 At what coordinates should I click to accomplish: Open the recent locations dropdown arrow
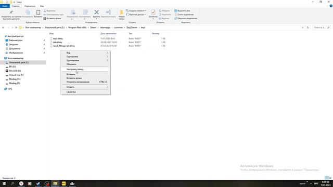point(12,28)
